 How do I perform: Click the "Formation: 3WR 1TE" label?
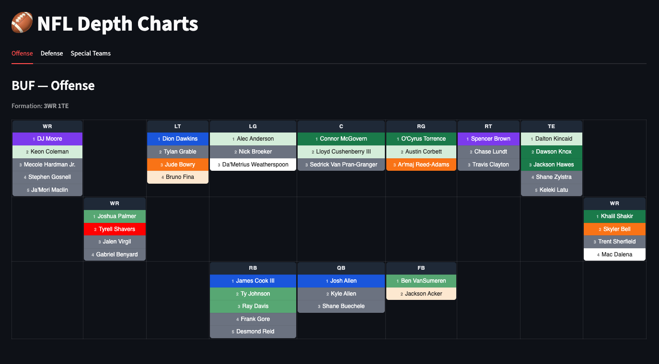tap(40, 106)
